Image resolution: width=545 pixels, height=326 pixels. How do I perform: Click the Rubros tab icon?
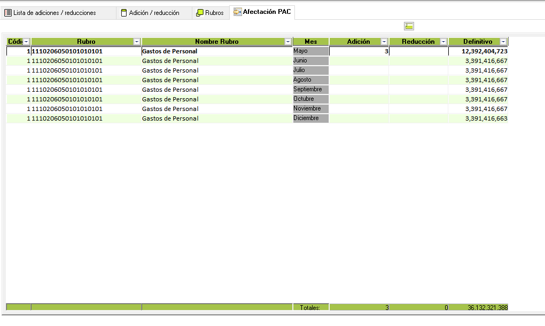(199, 13)
